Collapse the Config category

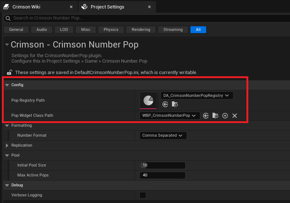click(7, 85)
